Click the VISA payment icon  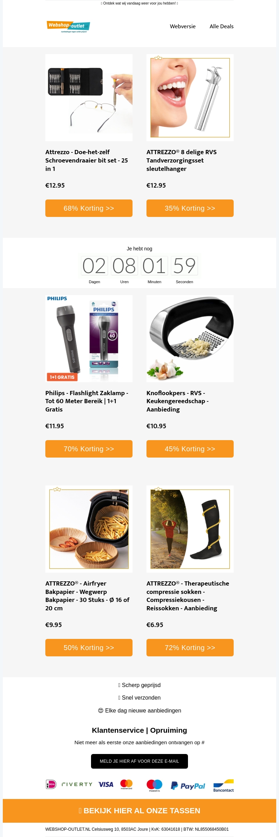(106, 784)
